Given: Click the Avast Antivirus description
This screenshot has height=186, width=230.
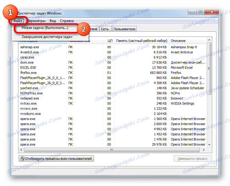Looking at the screenshot, I should coord(182,52).
